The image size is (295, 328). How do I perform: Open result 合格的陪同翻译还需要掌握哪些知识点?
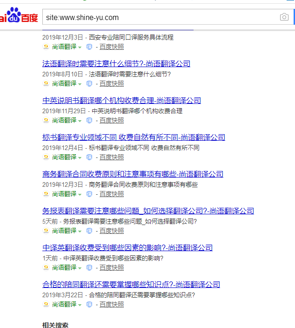[x=131, y=285]
